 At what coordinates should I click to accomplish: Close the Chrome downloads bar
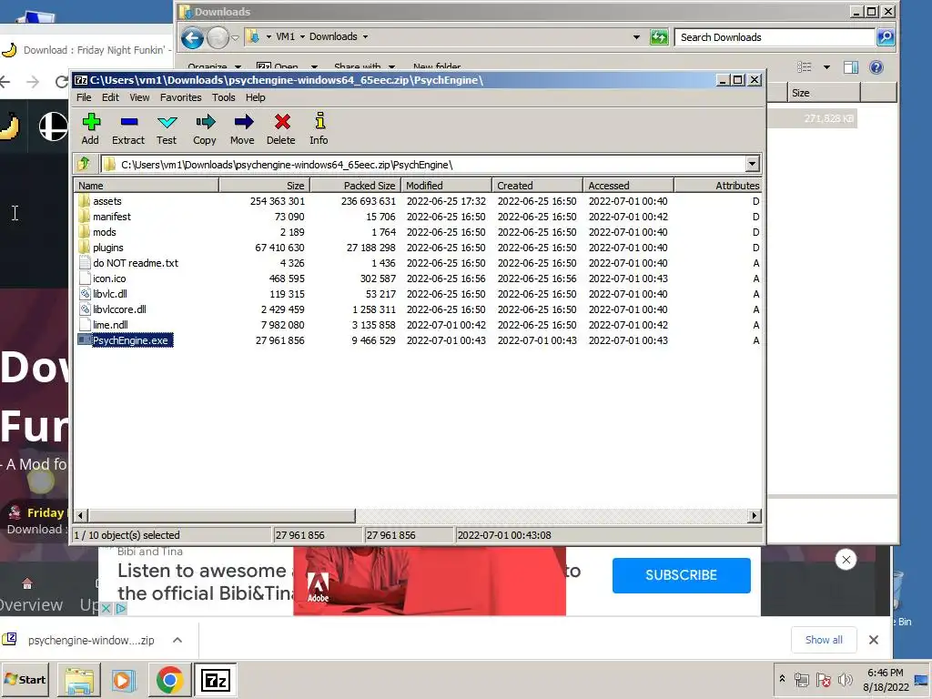coord(873,640)
